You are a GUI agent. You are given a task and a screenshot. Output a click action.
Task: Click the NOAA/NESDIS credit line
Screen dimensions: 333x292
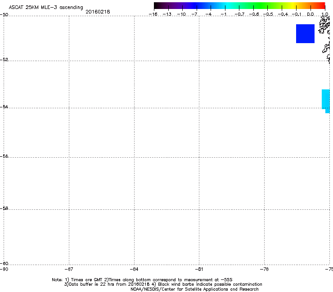[194, 289]
